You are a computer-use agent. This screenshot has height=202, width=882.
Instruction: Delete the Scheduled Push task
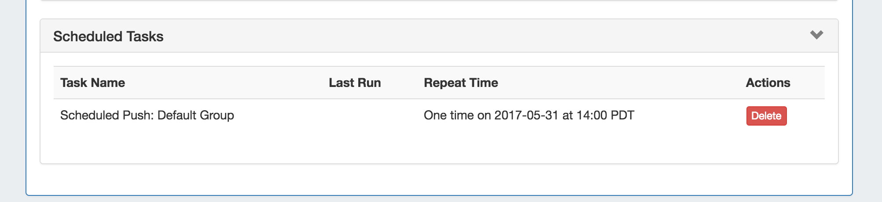(766, 116)
